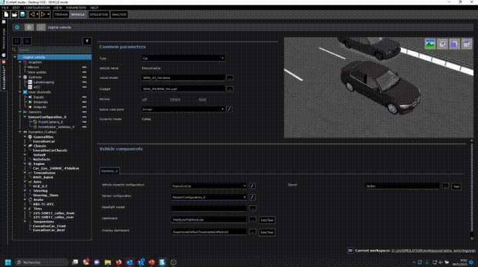
Task: Switch to VEHICLE mode
Action: point(78,15)
